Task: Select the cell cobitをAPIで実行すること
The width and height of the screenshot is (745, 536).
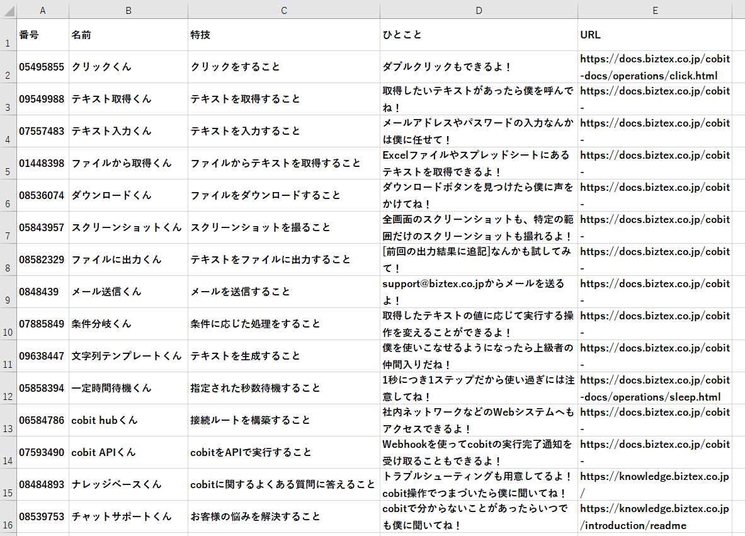Action: click(x=284, y=452)
